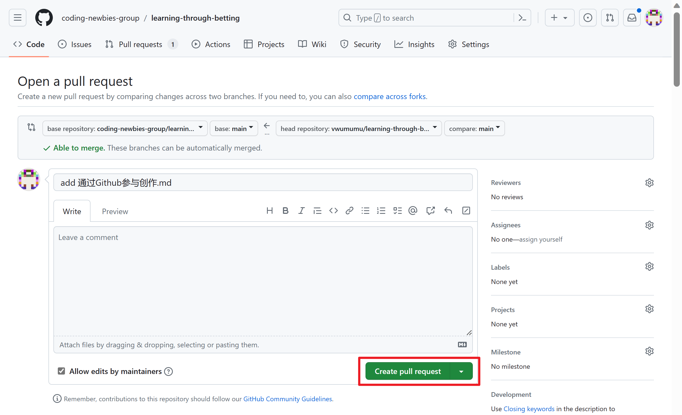Add a task list via toolbar icon
This screenshot has height=415, width=682.
[x=397, y=211]
